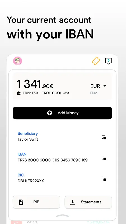Image resolution: width=126 pixels, height=224 pixels.
Task: Click the RIB document icon
Action: [21, 202]
